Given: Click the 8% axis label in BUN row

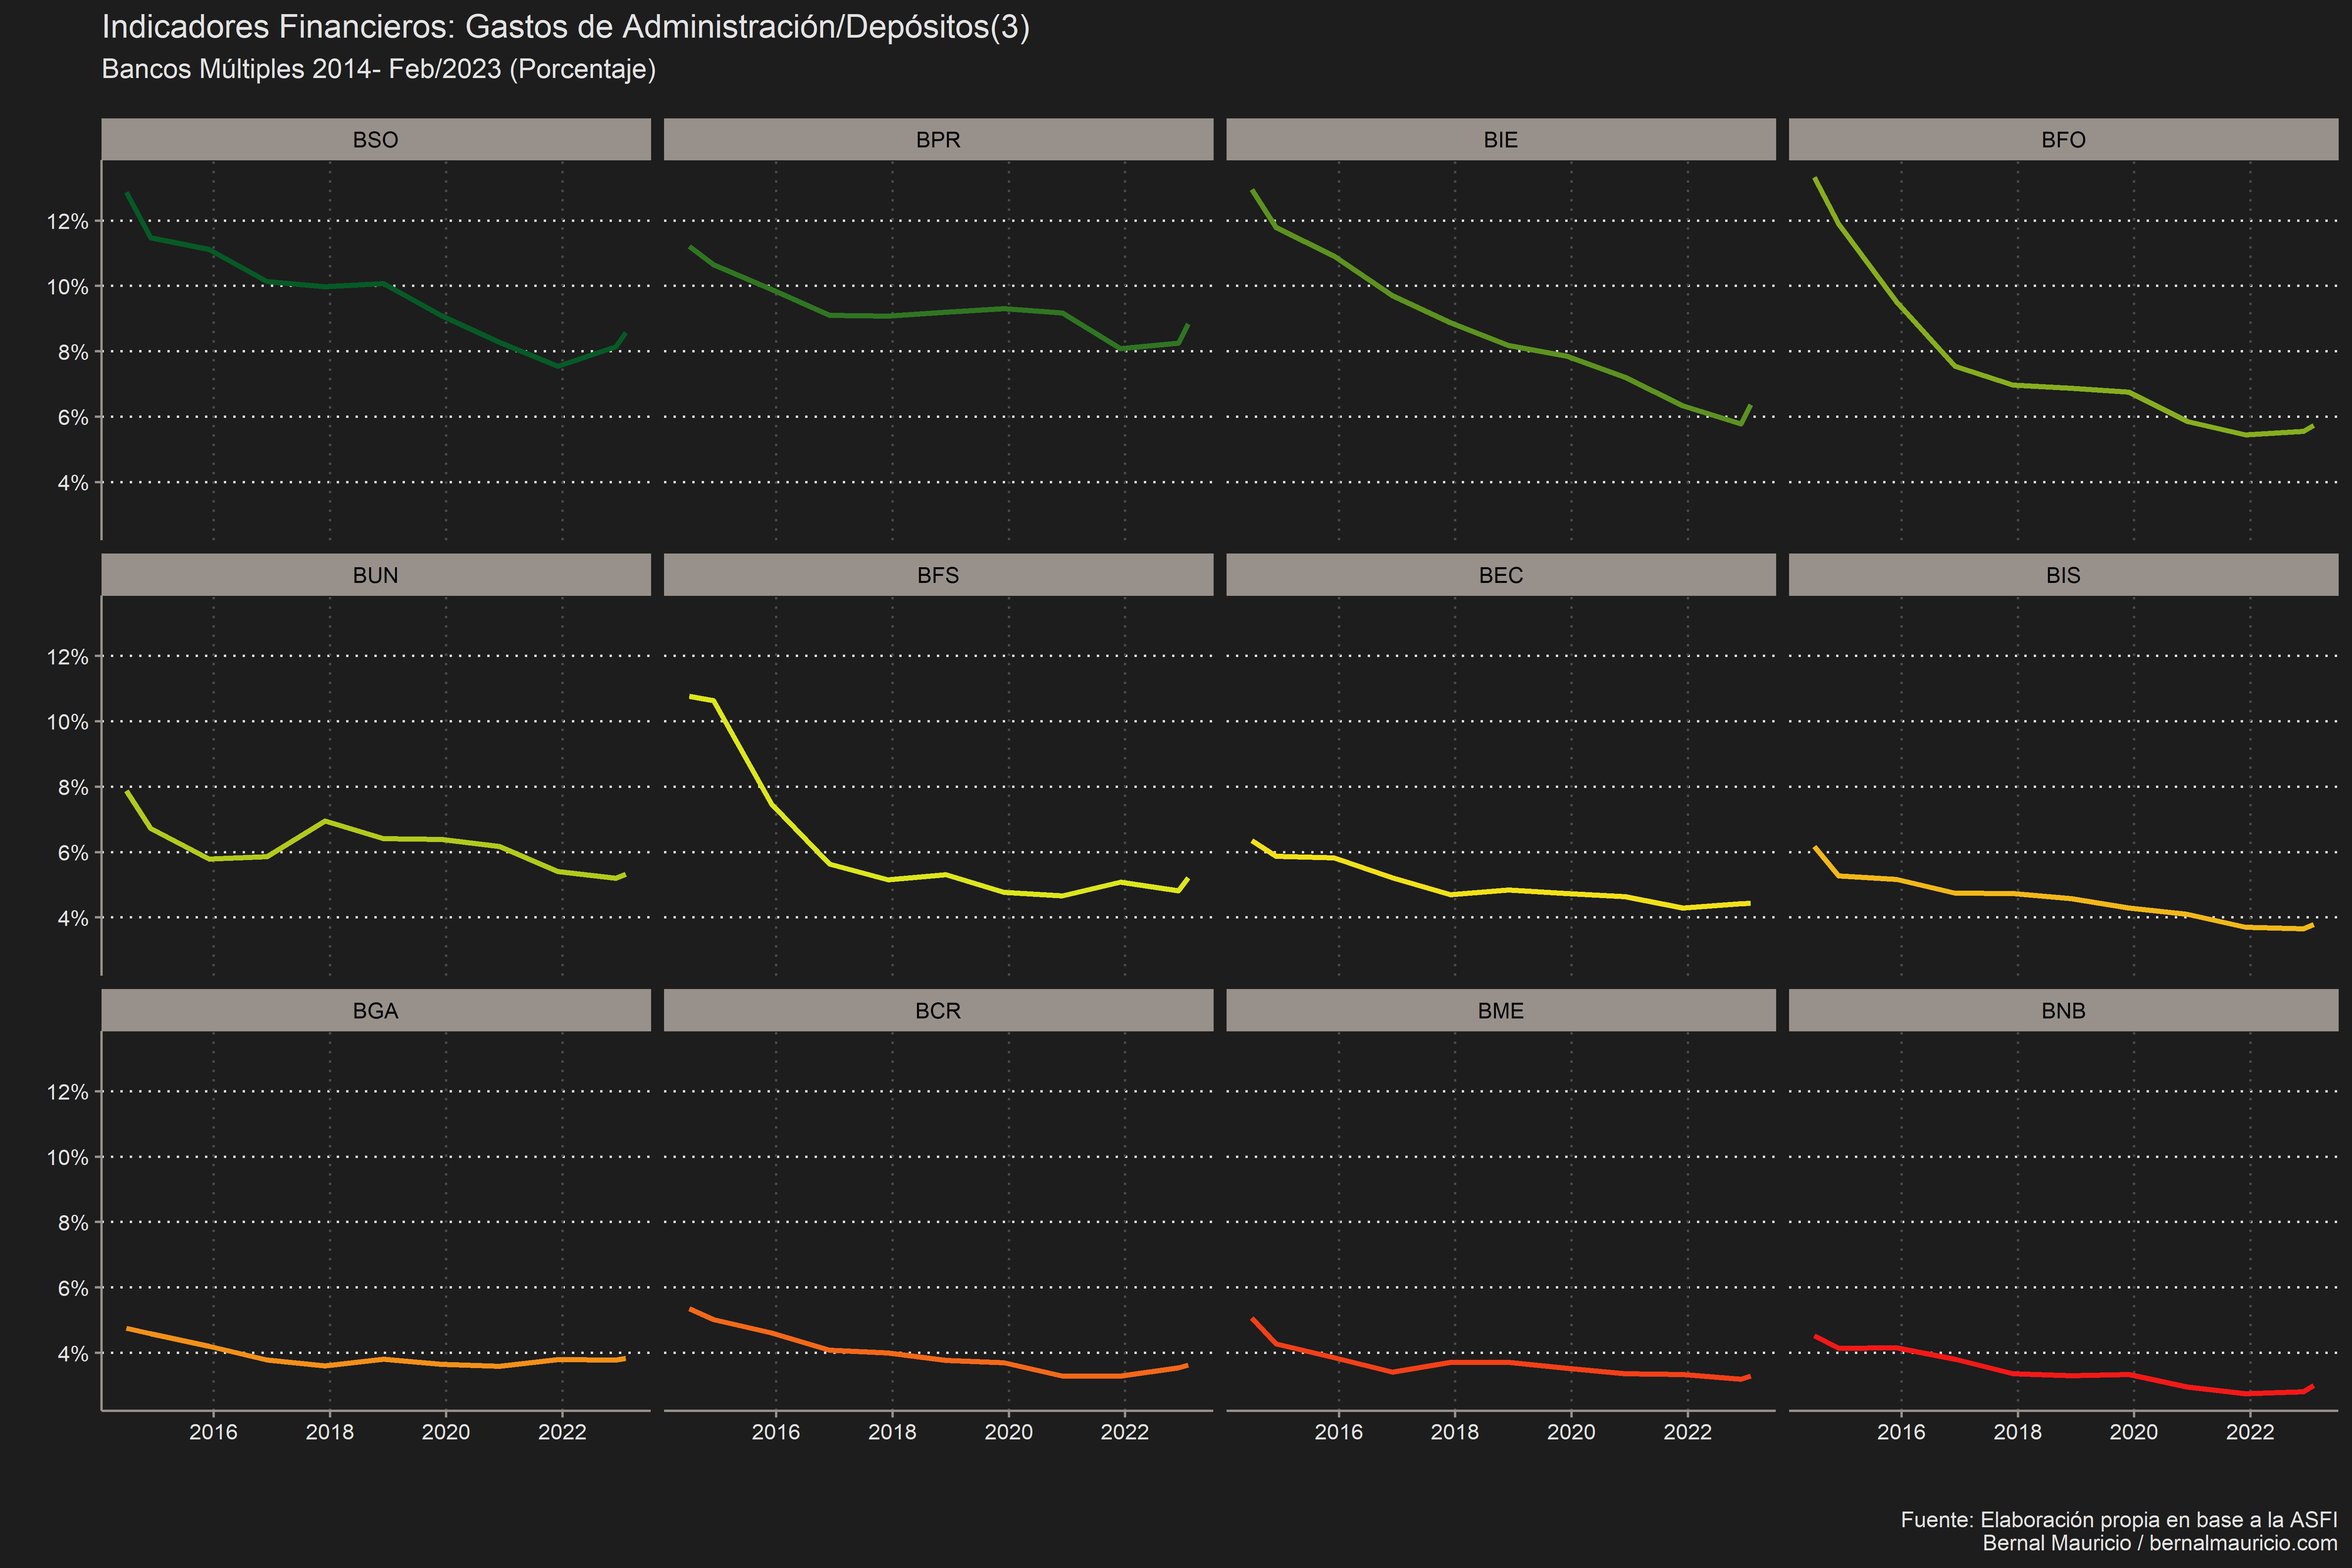Looking at the screenshot, I should 73,788.
